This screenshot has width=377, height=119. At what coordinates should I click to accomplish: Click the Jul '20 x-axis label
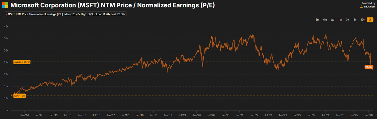click(x=211, y=116)
